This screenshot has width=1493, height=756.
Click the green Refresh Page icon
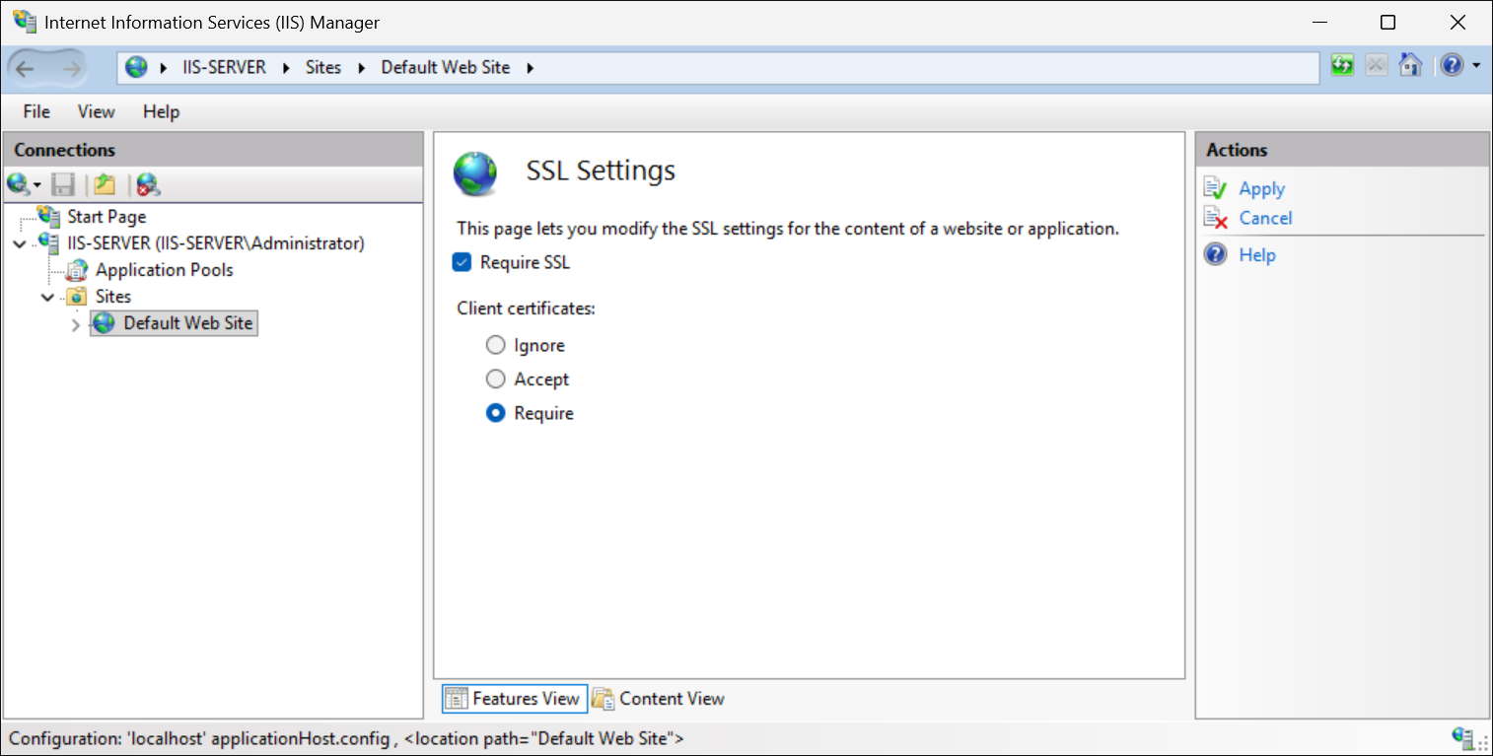1341,66
